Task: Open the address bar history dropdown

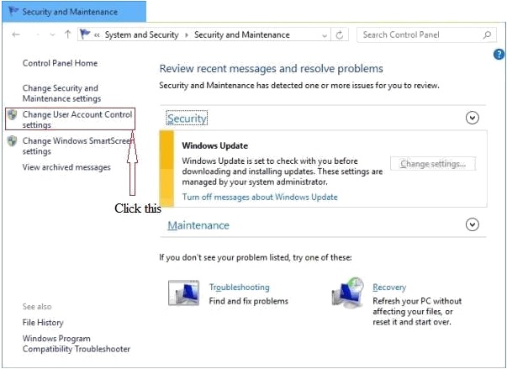Action: [324, 35]
